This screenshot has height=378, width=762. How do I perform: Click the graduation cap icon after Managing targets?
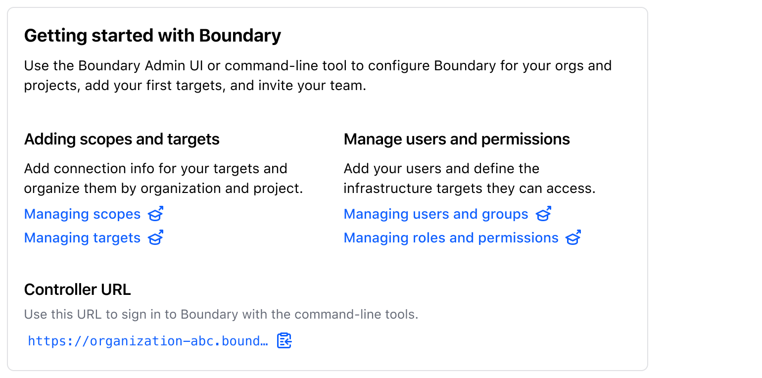[155, 237]
